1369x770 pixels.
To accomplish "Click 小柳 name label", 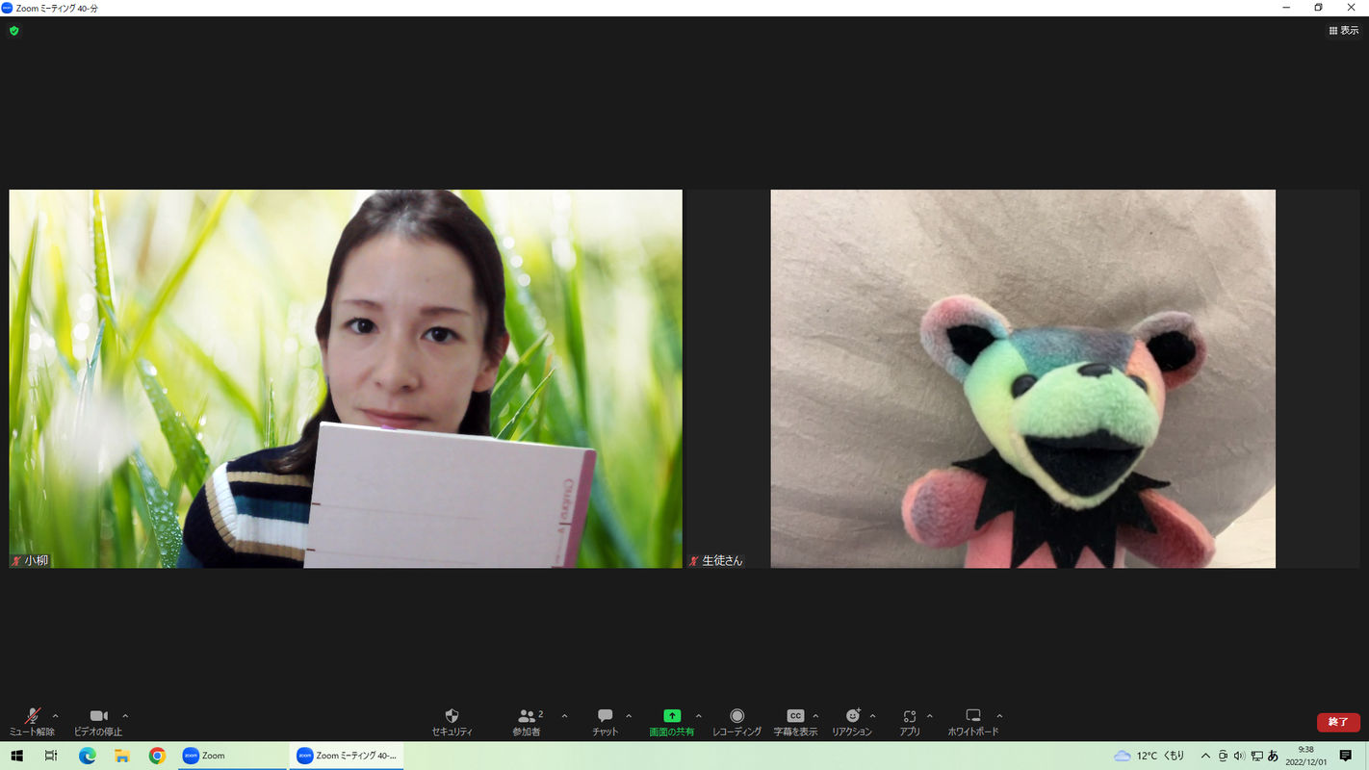I will (x=37, y=560).
